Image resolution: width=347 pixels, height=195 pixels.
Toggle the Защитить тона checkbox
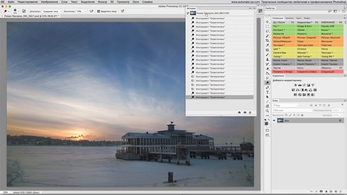click(x=99, y=11)
